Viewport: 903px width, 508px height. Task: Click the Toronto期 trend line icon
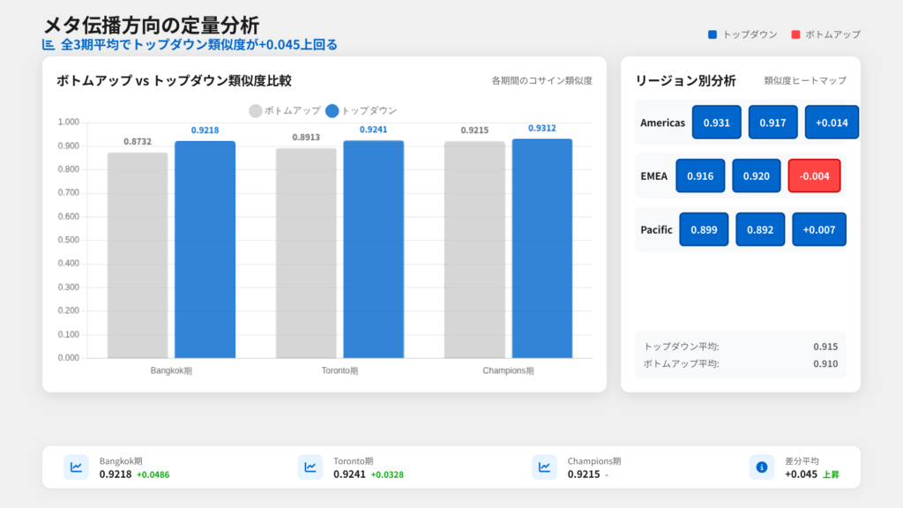(x=310, y=467)
